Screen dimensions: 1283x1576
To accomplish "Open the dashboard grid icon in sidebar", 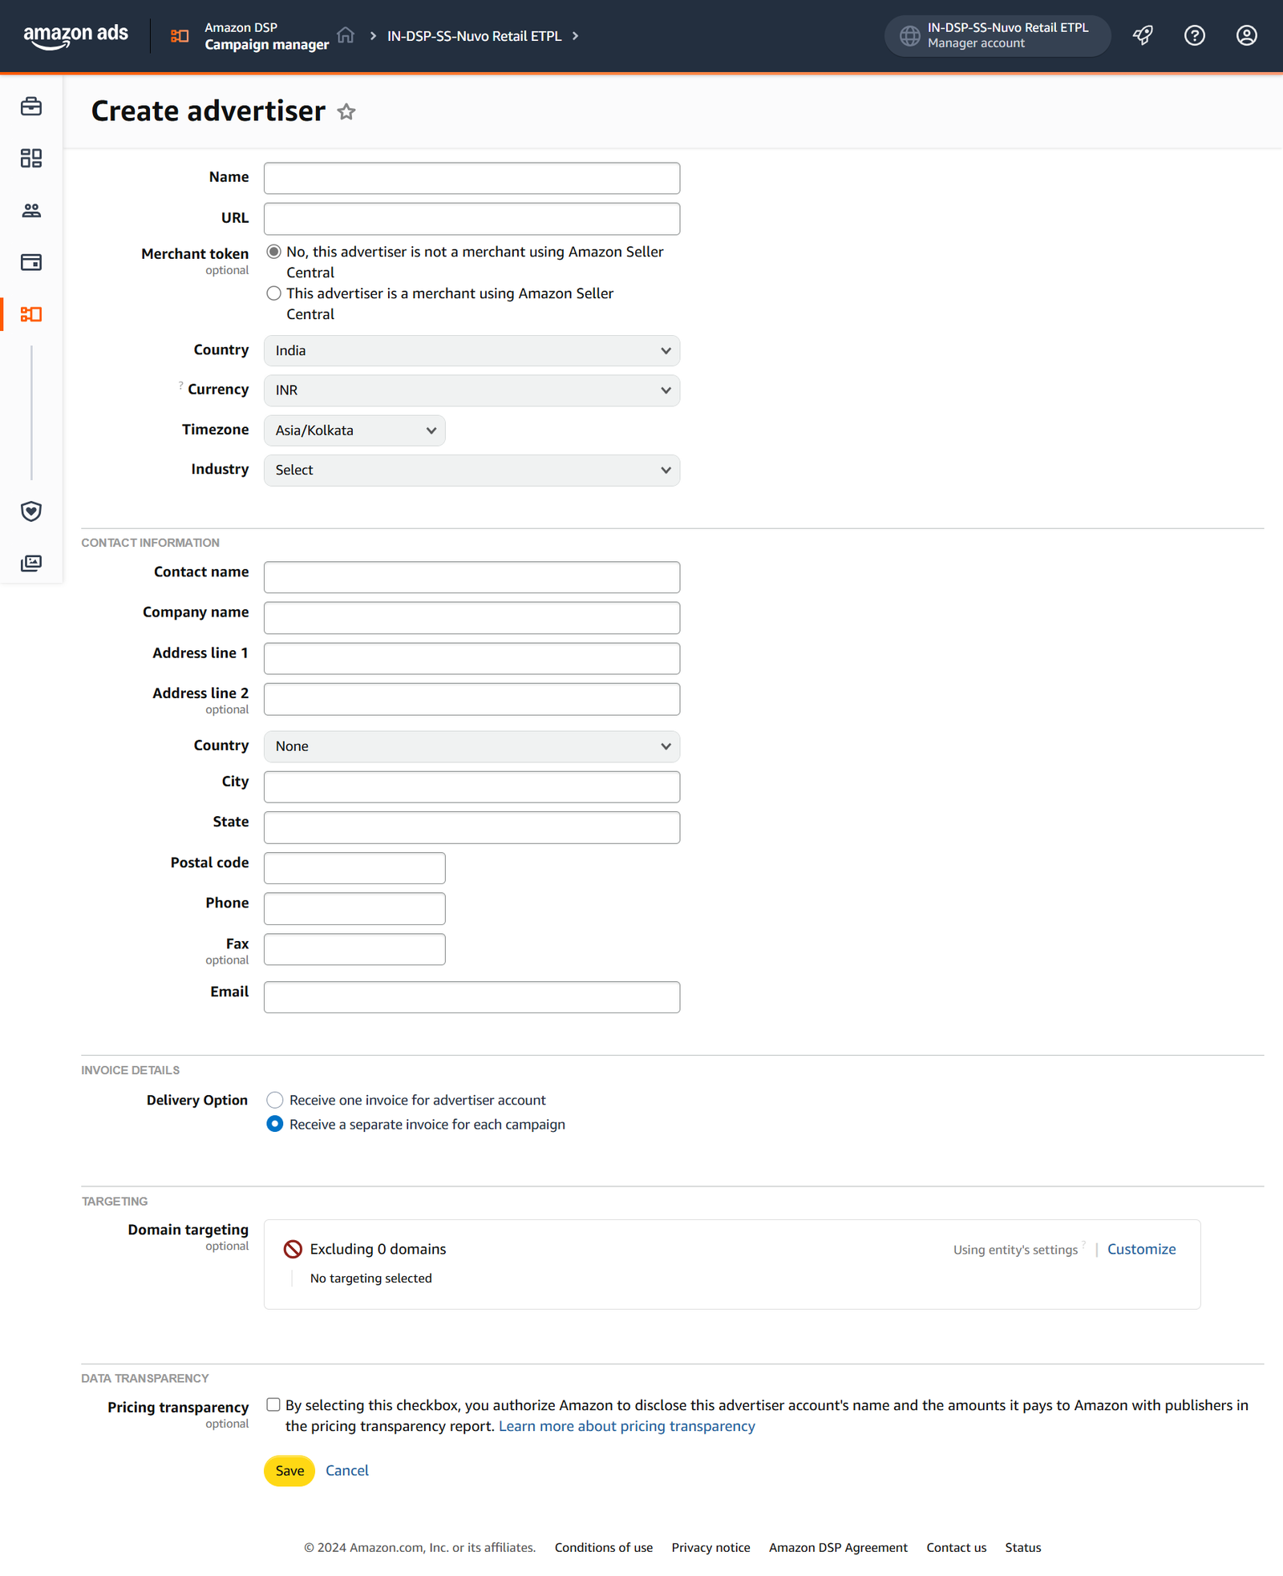I will point(31,158).
